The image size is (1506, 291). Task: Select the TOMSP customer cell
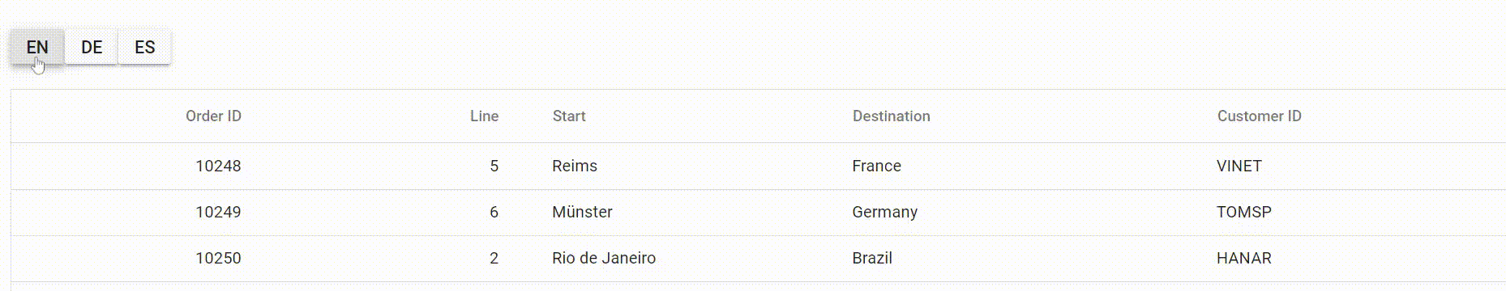pyautogui.click(x=1244, y=212)
